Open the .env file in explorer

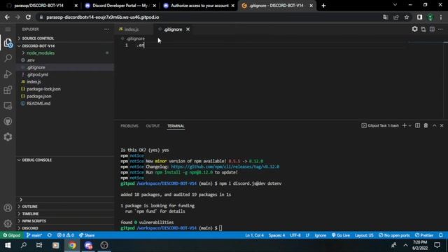(x=31, y=60)
